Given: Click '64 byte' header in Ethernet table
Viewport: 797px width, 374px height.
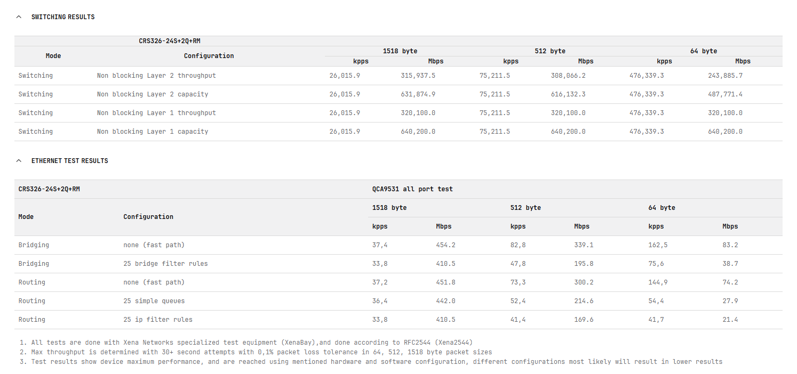Looking at the screenshot, I should click(662, 208).
